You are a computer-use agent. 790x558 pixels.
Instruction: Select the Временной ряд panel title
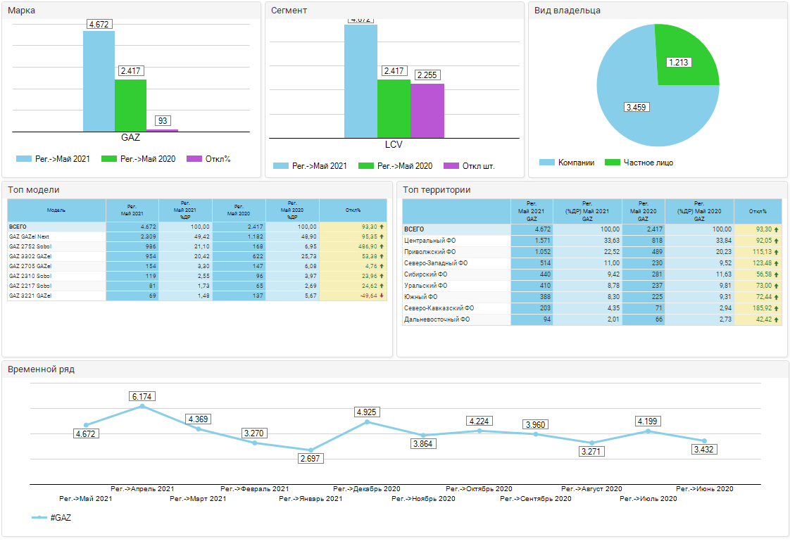(x=41, y=369)
